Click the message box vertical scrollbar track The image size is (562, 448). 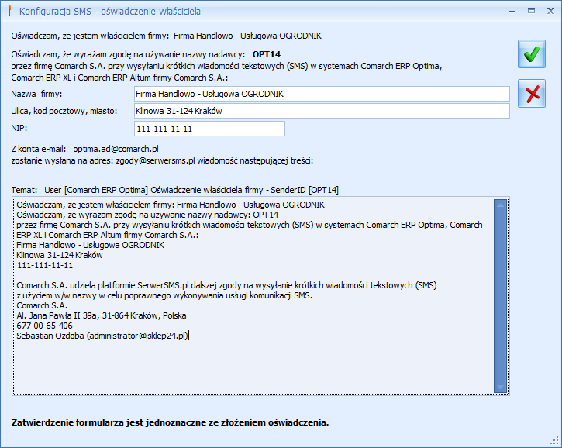point(500,296)
